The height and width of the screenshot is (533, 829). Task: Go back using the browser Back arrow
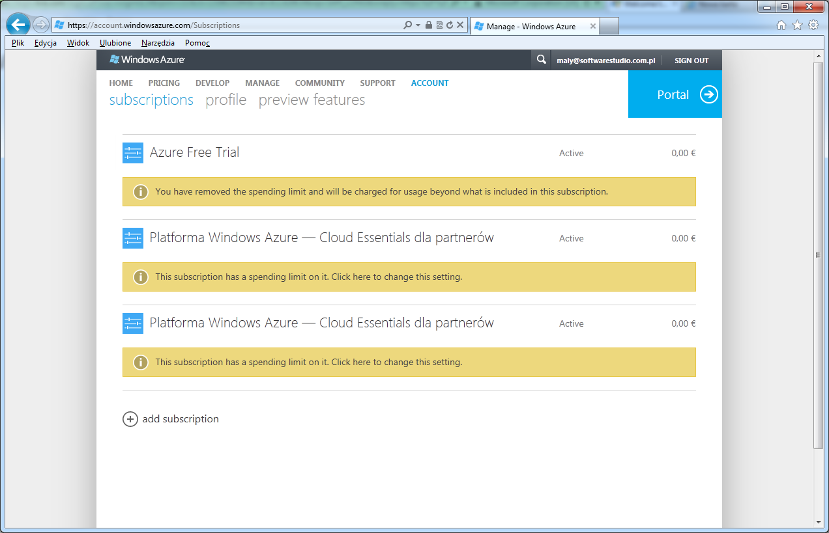[x=18, y=25]
